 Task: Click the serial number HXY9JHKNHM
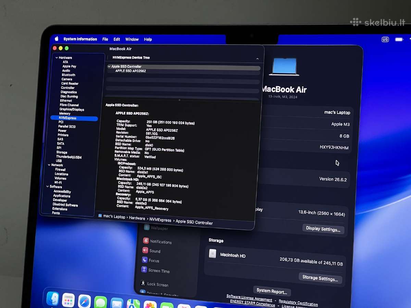pyautogui.click(x=334, y=147)
